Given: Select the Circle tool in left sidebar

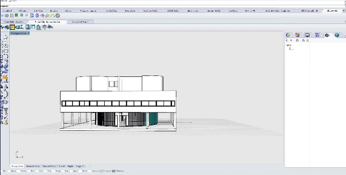Looking at the screenshot, I should click(6, 46).
